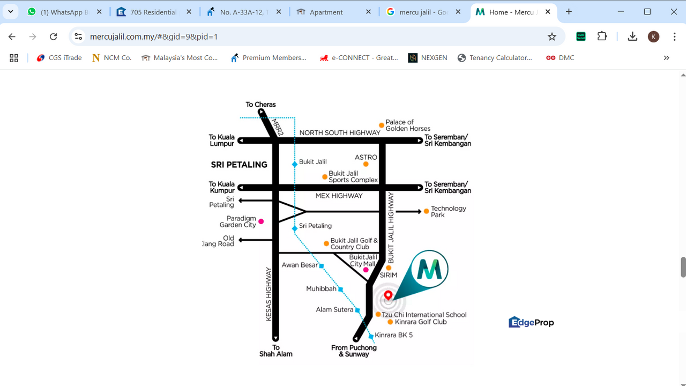Close the Home - Mercu tab

coord(547,12)
